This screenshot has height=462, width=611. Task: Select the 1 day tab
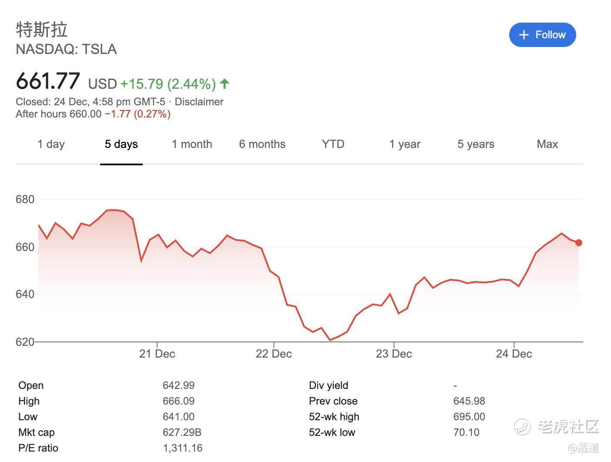coord(51,144)
